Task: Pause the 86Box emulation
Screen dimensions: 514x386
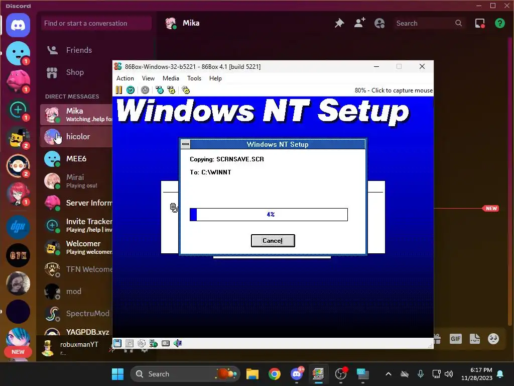Action: coord(118,90)
